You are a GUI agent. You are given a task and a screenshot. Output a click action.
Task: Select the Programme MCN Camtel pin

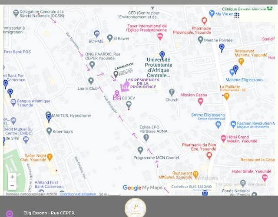pos(140,150)
